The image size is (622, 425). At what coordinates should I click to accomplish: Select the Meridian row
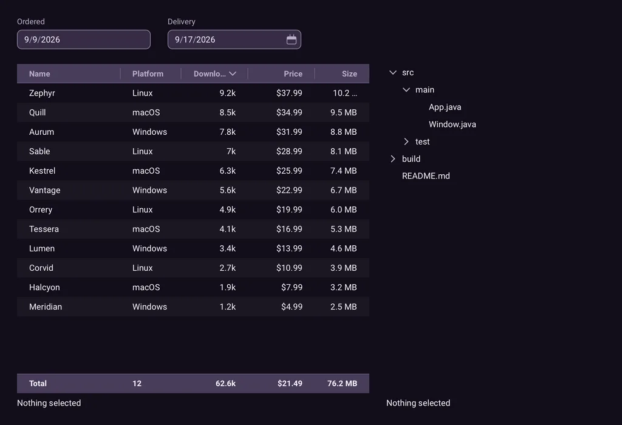(193, 307)
